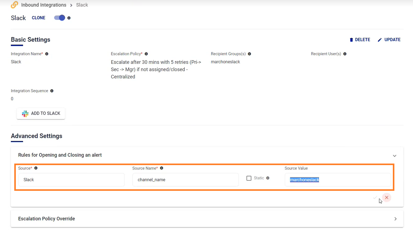Screen dimensions: 413x232
Task: Confirm rule with the checkmark icon
Action: click(x=375, y=198)
